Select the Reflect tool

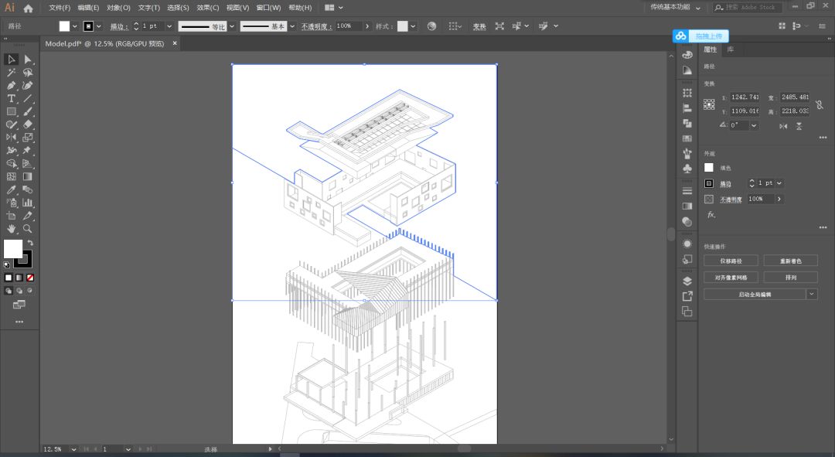pyautogui.click(x=11, y=138)
